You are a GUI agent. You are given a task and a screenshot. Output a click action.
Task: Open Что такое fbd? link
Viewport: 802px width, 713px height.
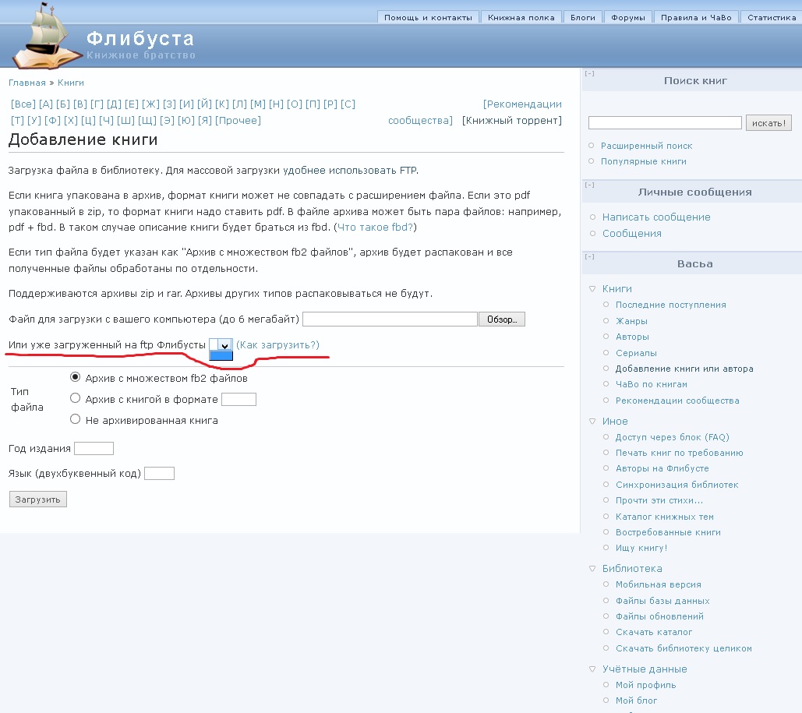click(x=375, y=227)
